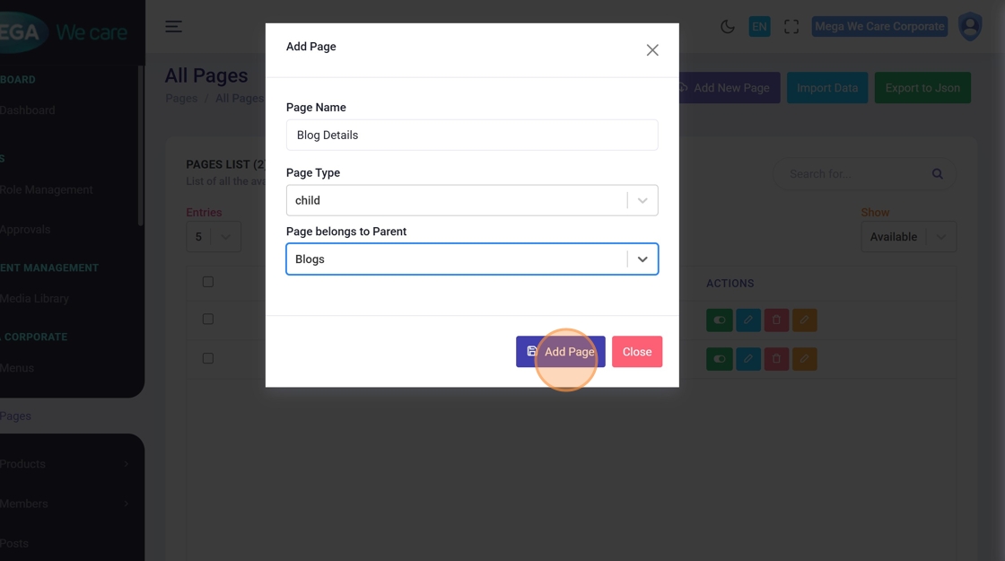The width and height of the screenshot is (1005, 561).
Task: Toggle dark mode moon icon
Action: coord(728,27)
